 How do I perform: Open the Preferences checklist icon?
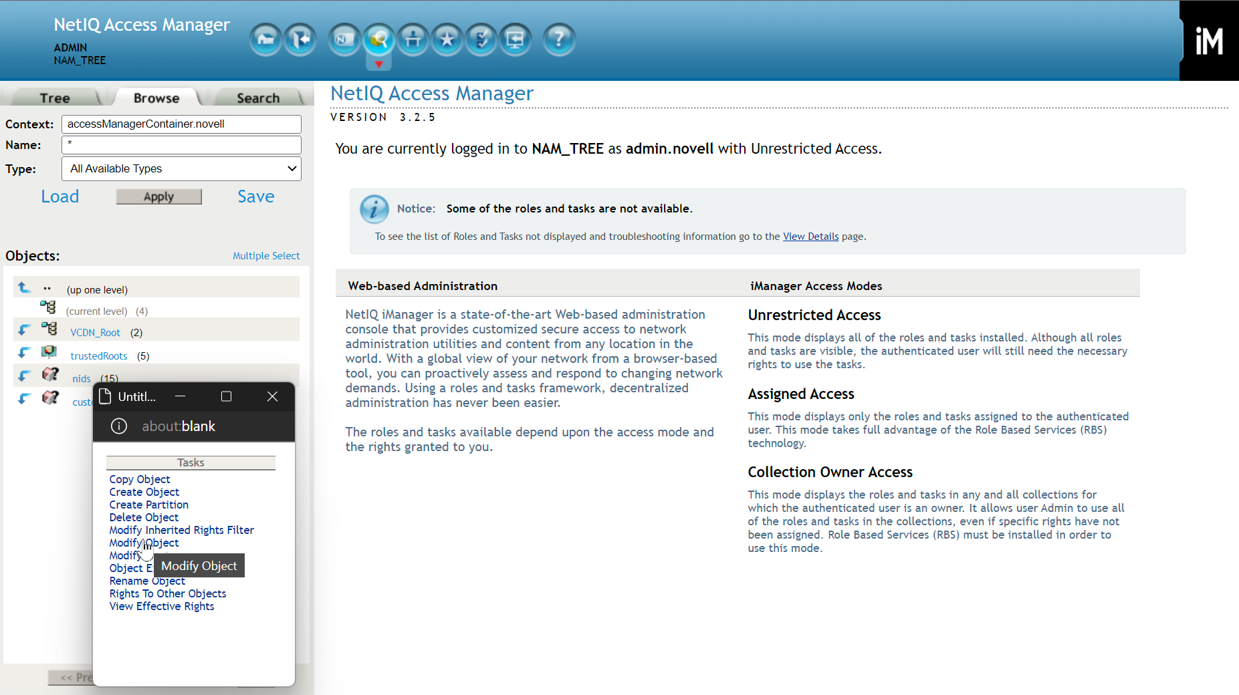point(481,40)
